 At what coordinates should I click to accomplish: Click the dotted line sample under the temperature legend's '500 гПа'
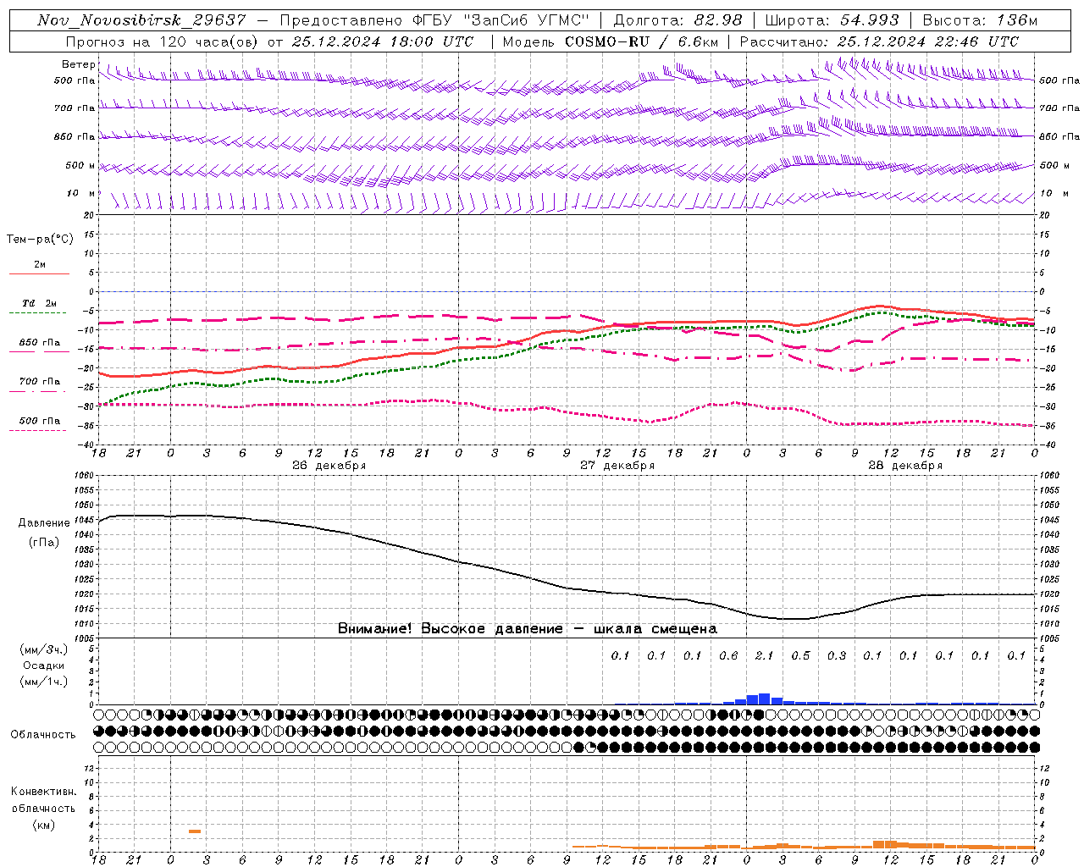tap(38, 431)
